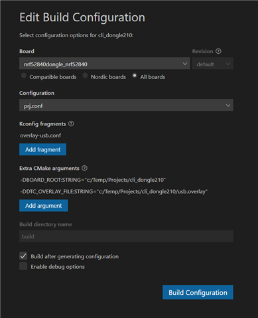The height and width of the screenshot is (318, 258).
Task: Open the Kconfig fragments help icon
Action: coord(71,123)
